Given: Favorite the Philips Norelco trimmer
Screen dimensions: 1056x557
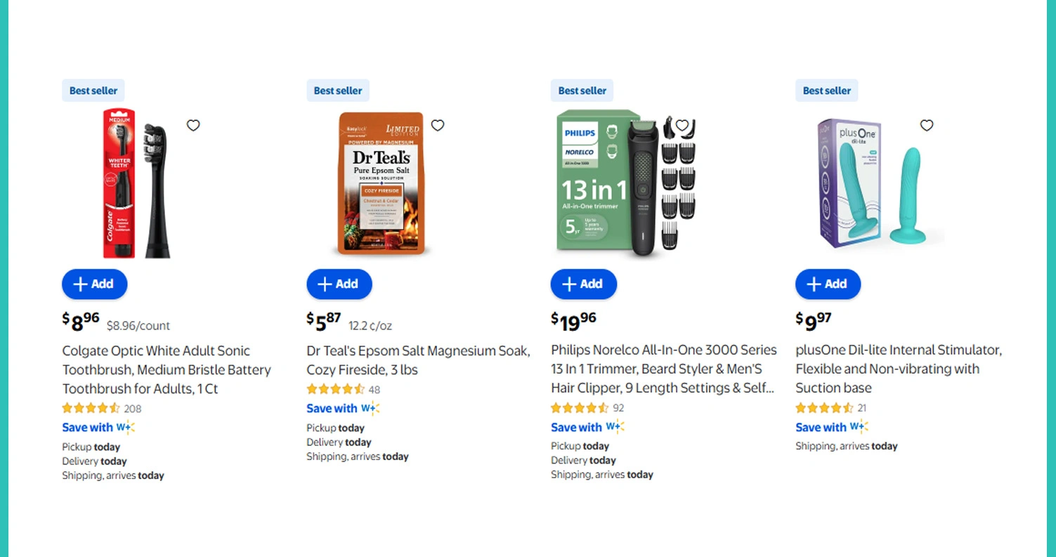Looking at the screenshot, I should (682, 125).
